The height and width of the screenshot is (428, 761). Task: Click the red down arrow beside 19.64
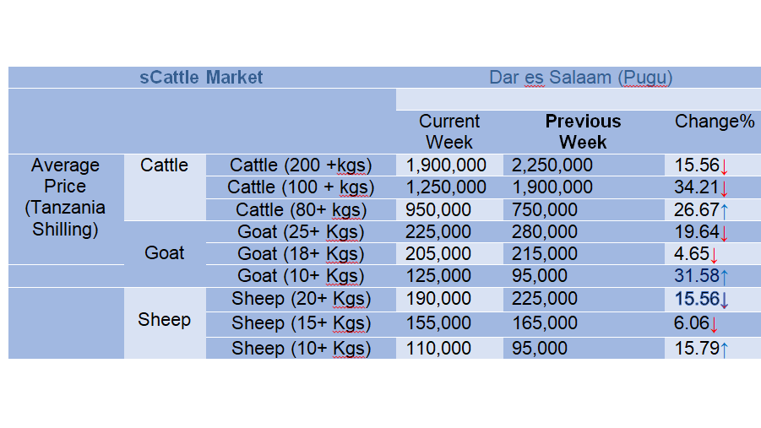click(x=724, y=233)
